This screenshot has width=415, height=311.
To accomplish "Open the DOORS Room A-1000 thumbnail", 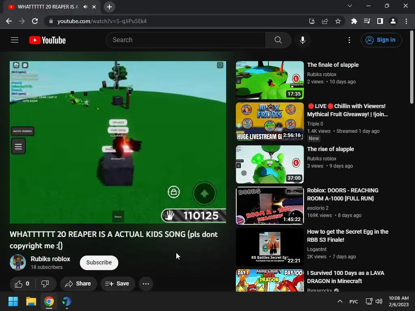I will click(x=270, y=205).
